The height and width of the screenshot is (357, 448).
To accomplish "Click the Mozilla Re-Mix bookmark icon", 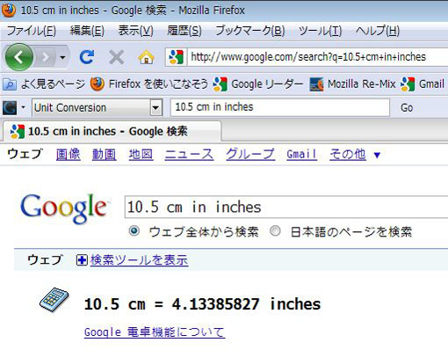I will [316, 84].
